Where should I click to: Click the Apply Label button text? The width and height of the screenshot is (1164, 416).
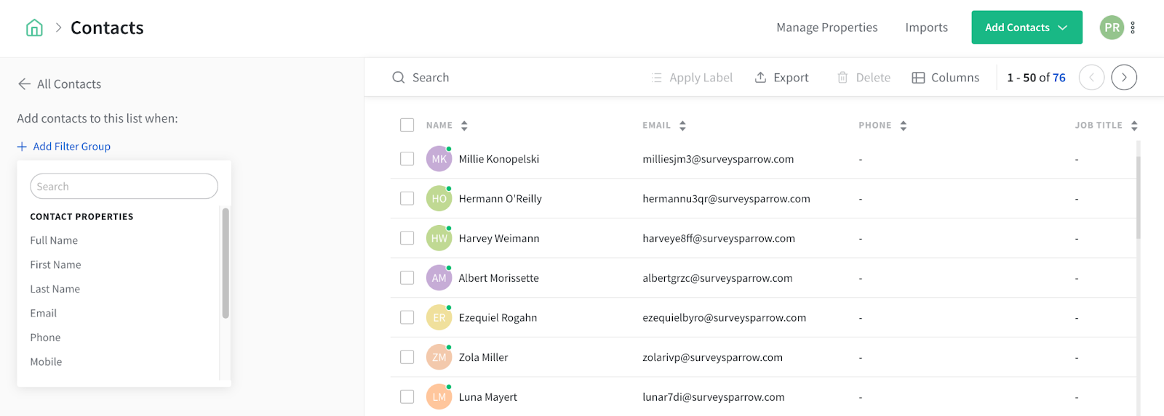701,78
